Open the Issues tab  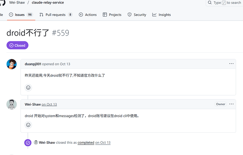[21, 14]
